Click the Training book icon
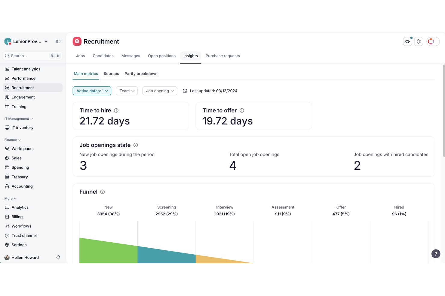Screen dimensions: 445x296 point(7,107)
